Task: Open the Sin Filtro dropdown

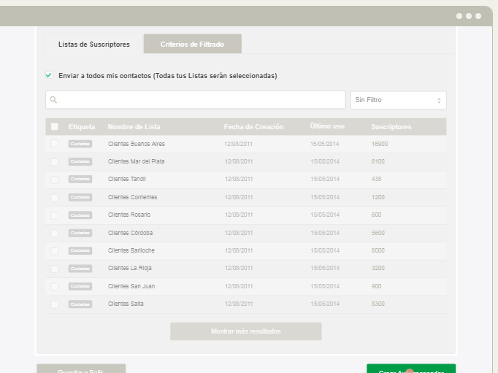Action: [398, 100]
